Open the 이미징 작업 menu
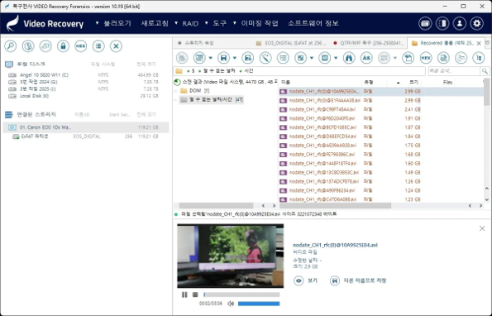 point(260,23)
